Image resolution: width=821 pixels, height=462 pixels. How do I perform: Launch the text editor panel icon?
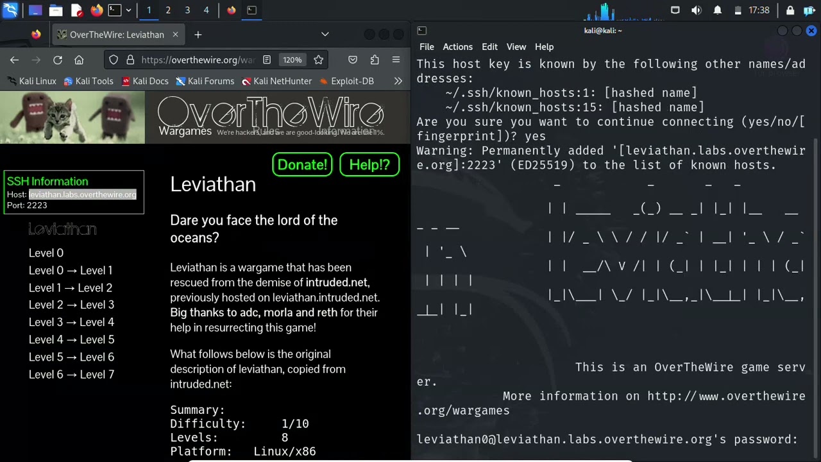click(76, 10)
